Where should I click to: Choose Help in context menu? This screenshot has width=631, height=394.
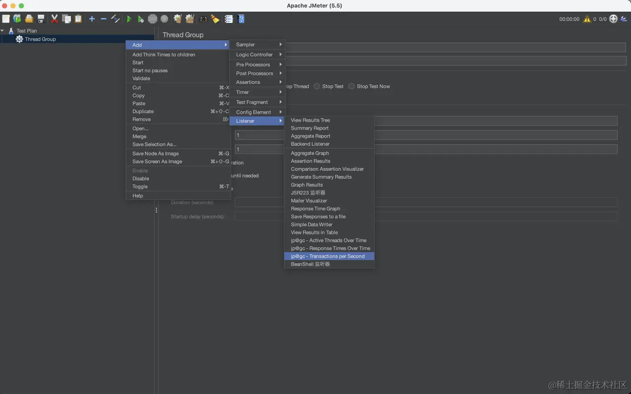pos(178,196)
